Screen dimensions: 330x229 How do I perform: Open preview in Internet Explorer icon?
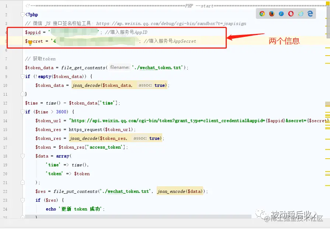[301, 14]
